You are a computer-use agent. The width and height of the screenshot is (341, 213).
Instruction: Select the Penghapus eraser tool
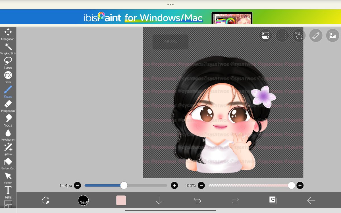coord(8,106)
